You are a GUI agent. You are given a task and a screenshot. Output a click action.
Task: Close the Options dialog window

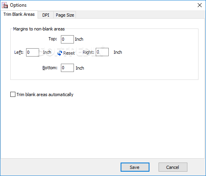tap(200, 5)
